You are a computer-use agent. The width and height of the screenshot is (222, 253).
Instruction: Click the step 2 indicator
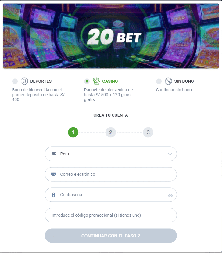[x=110, y=132]
